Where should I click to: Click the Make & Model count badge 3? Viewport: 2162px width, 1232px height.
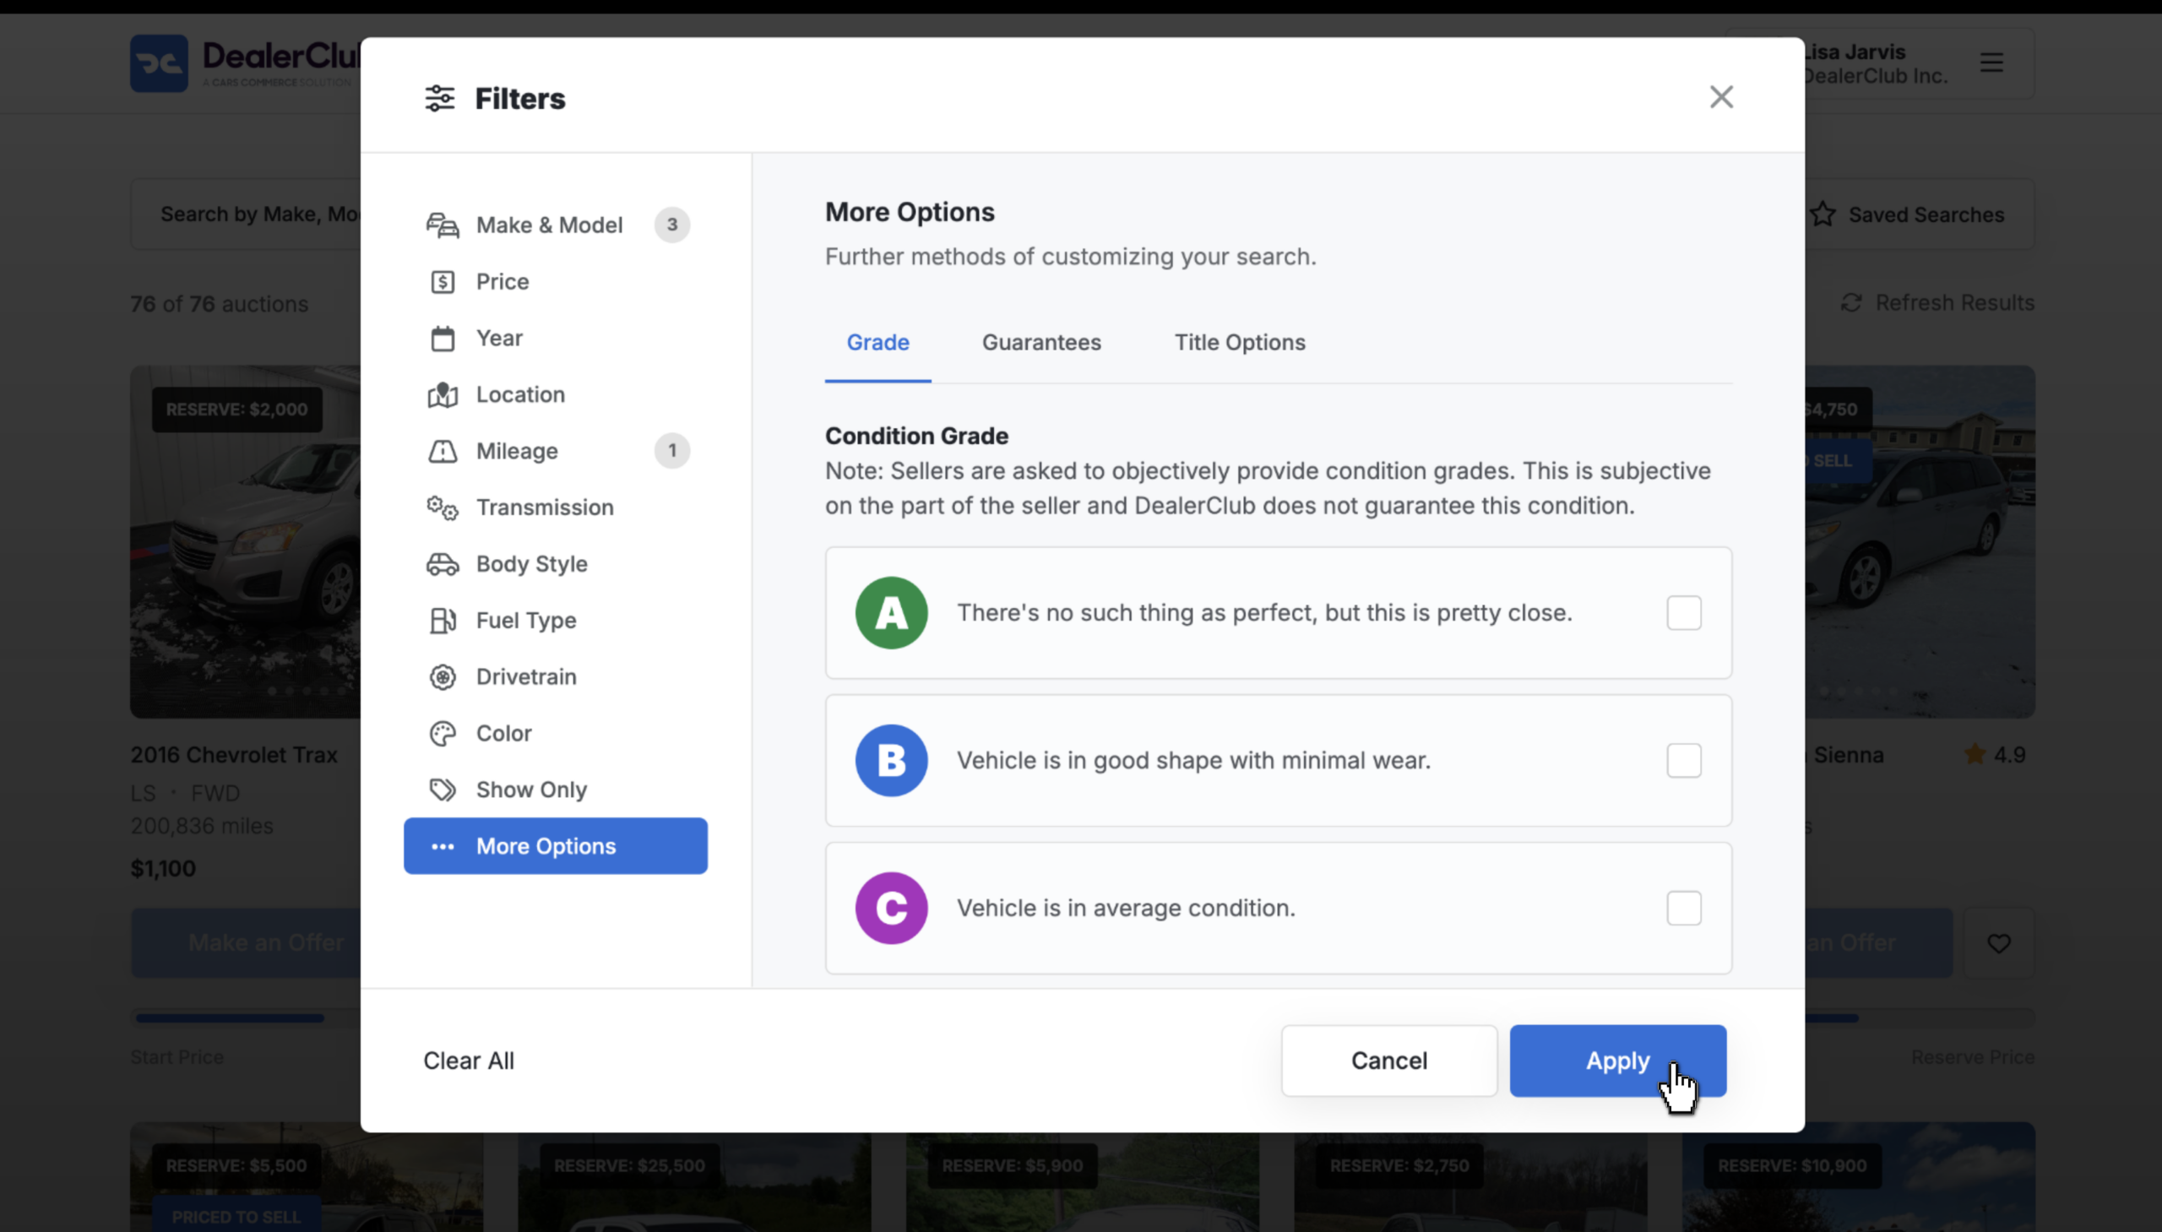[672, 225]
